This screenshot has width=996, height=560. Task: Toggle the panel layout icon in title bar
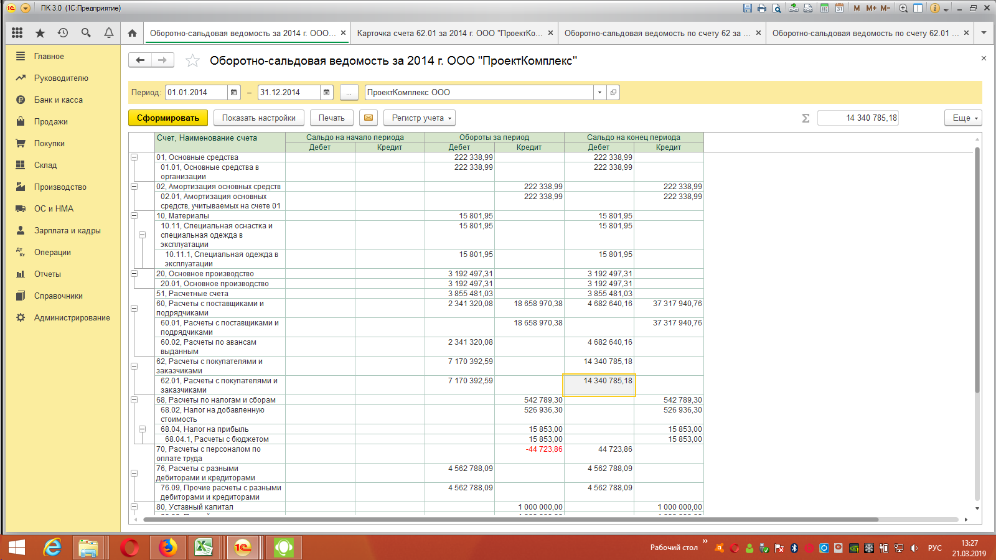(x=918, y=8)
